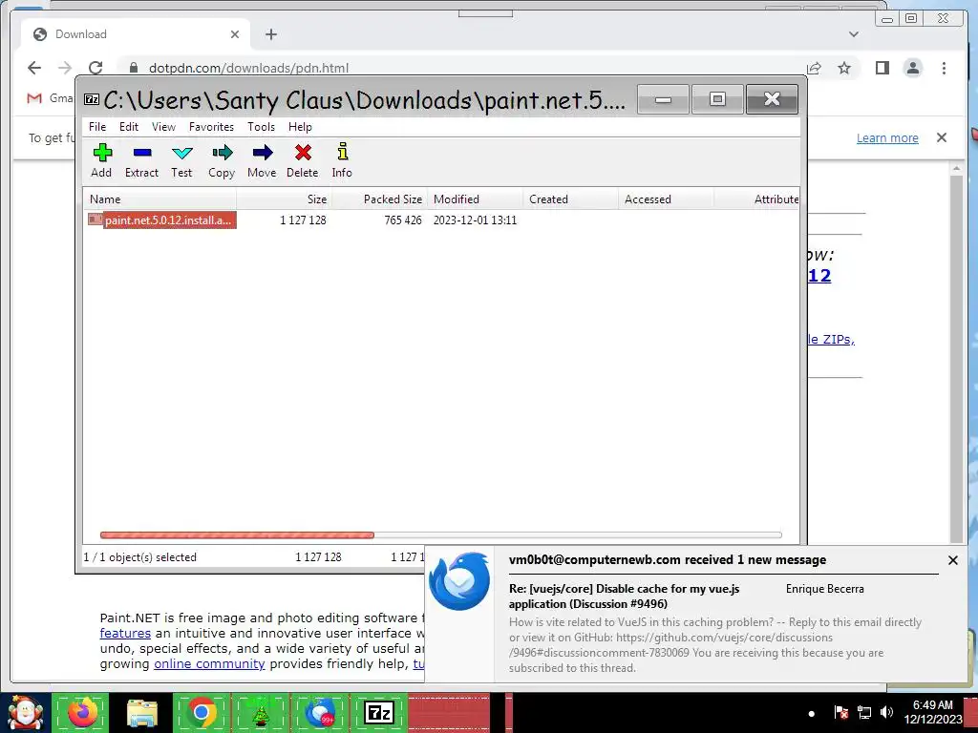Bookmark this page with the star icon
This screenshot has height=733, width=978.
844,68
